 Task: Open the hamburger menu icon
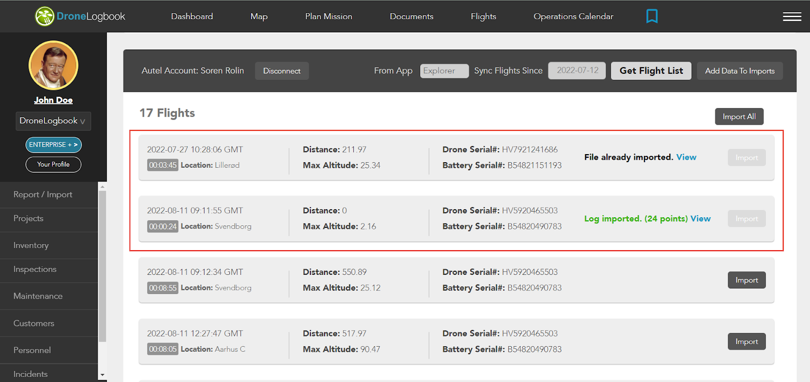pos(792,17)
